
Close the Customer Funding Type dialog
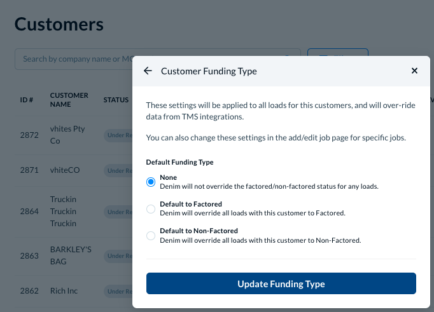tap(414, 71)
